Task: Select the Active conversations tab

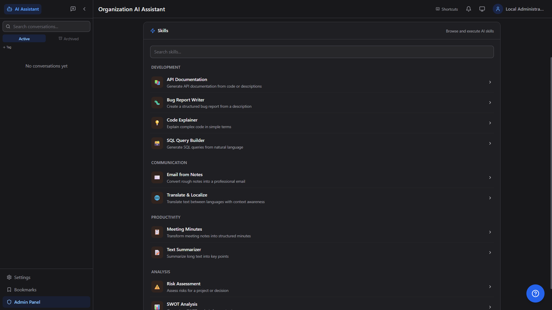Action: [24, 39]
